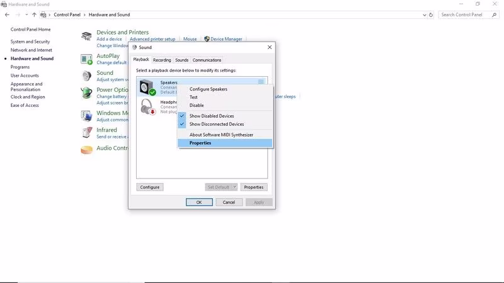Select About Software MIDI Synthesizer

pyautogui.click(x=225, y=135)
